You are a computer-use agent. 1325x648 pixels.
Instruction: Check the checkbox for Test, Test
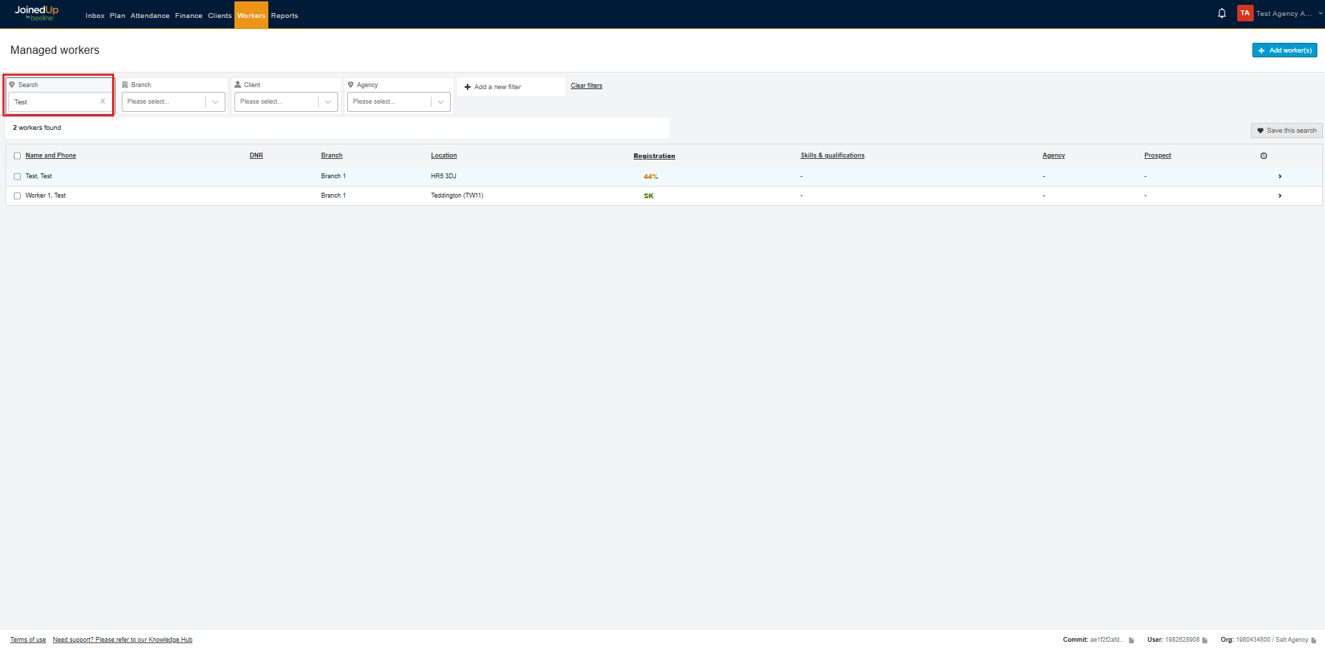(x=17, y=176)
